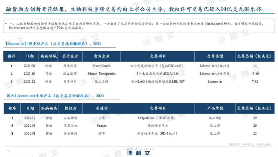Select the 国内License-out重磅产品 section heading
Screen dimensions: 278x157
(55, 96)
